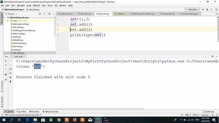Open Firefox from Windows taskbar
The height and width of the screenshot is (123, 219).
pos(75,120)
